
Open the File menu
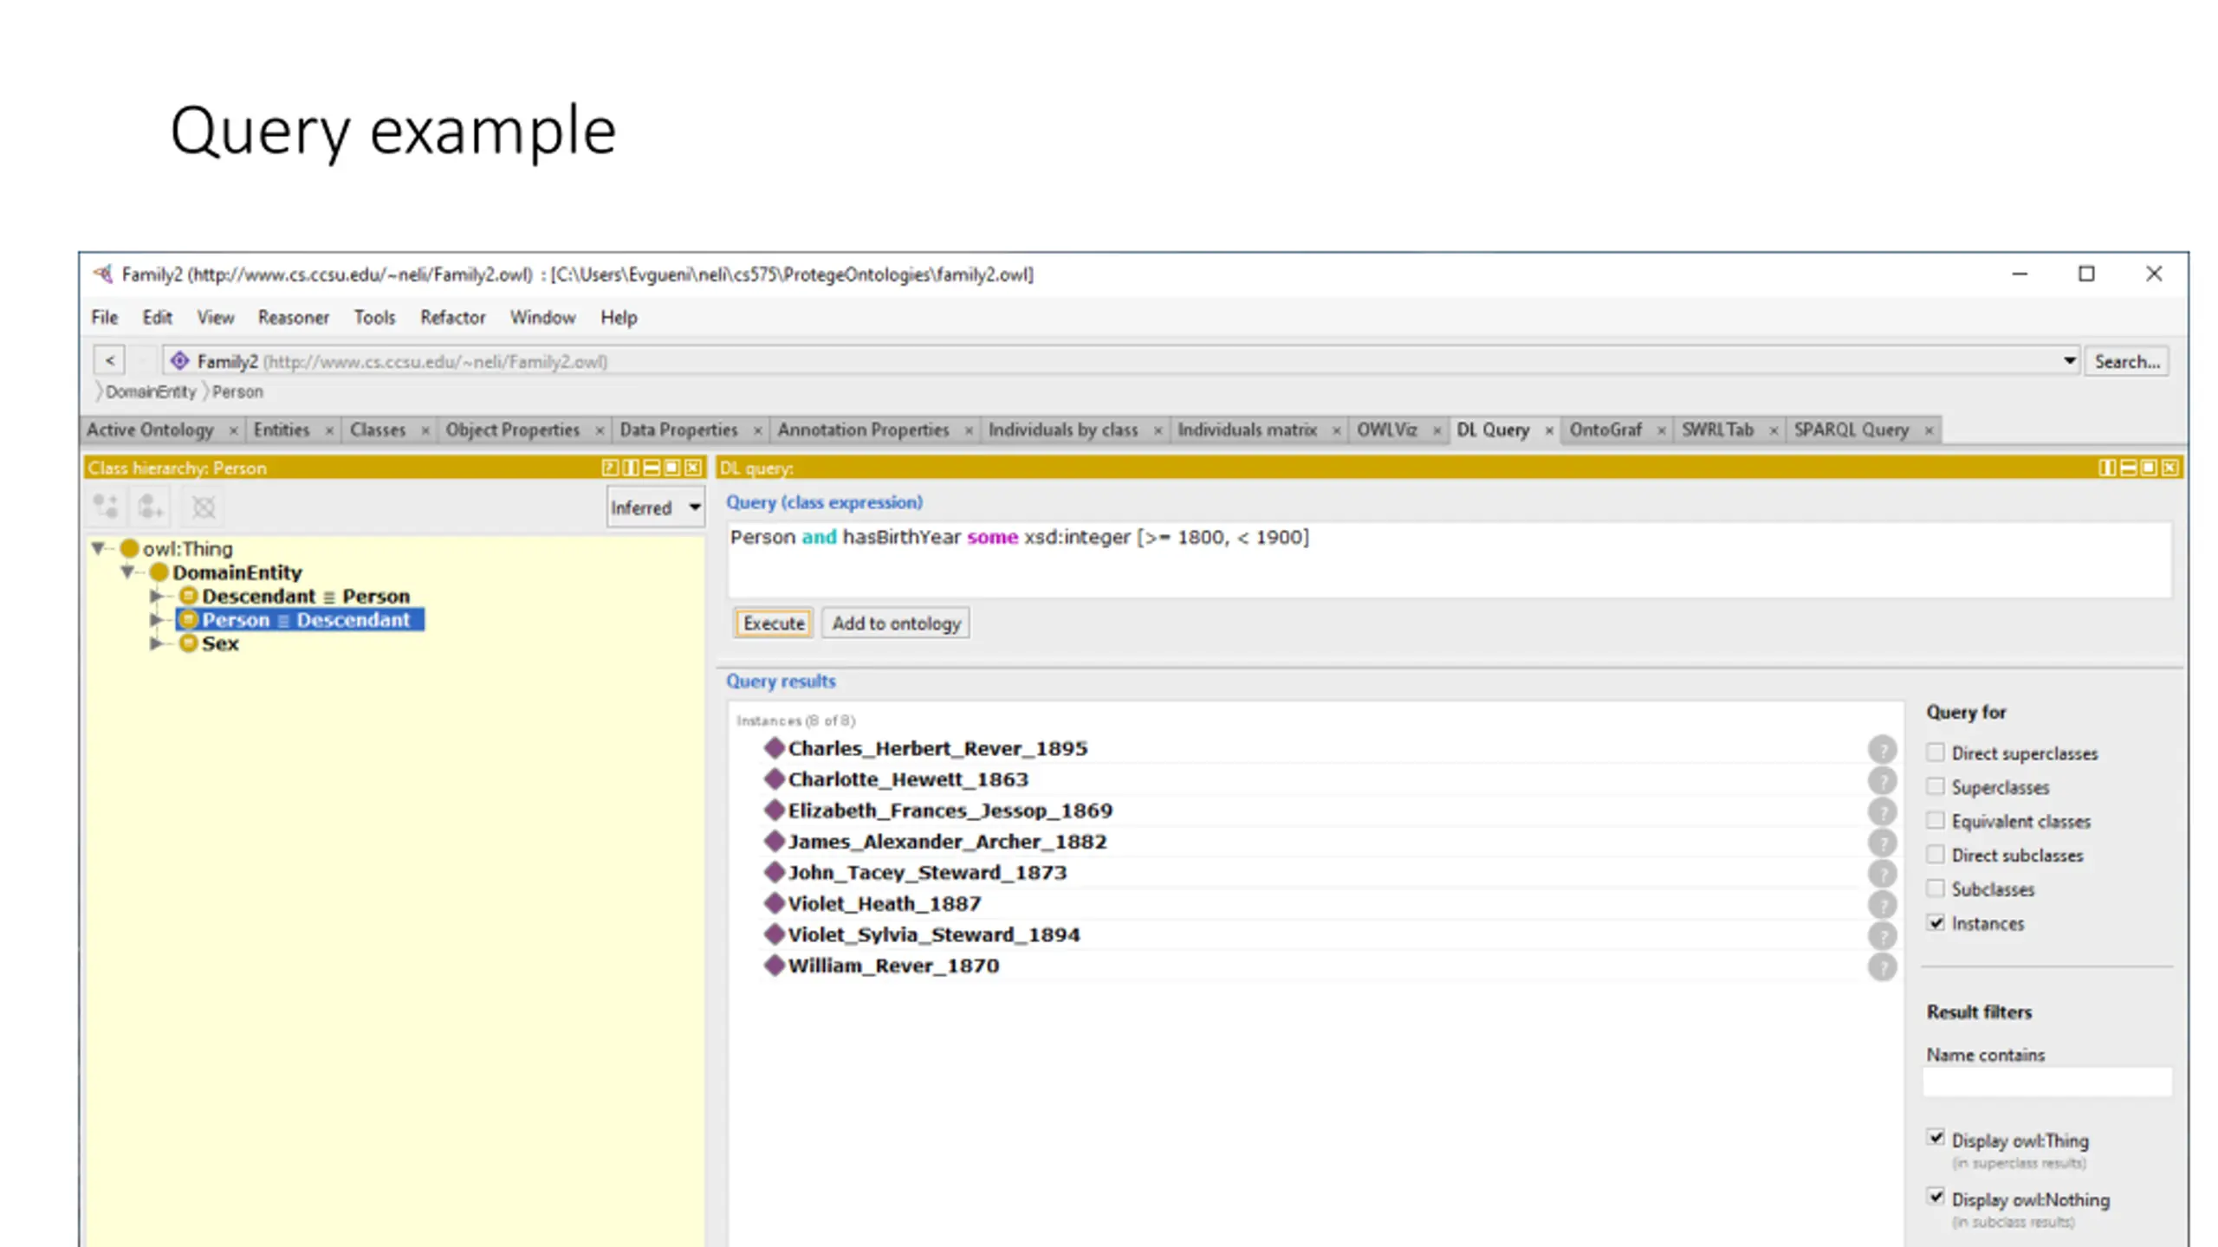click(x=105, y=318)
